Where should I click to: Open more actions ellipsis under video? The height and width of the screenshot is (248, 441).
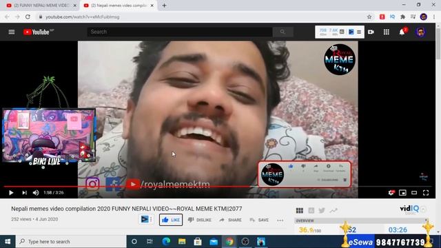[280, 220]
